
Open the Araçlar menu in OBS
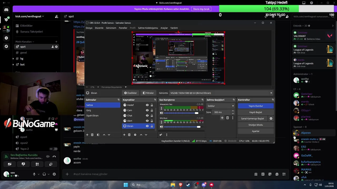(x=164, y=28)
